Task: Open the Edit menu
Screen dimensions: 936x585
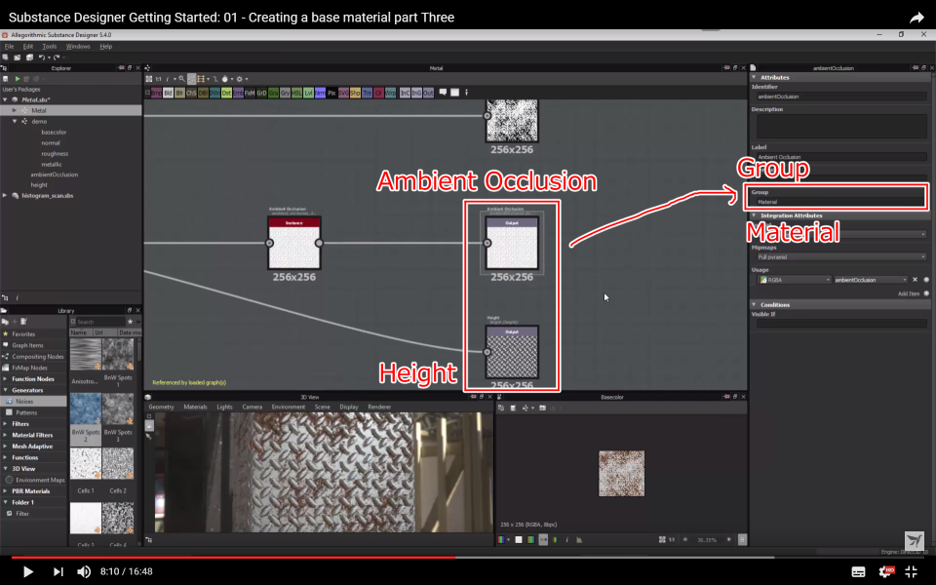Action: [28, 46]
